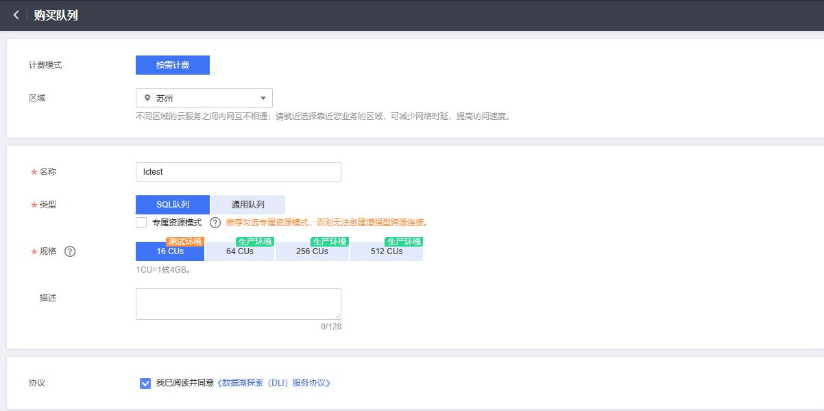824x411 pixels.
Task: Click the 购买队列 page title
Action: [x=56, y=15]
